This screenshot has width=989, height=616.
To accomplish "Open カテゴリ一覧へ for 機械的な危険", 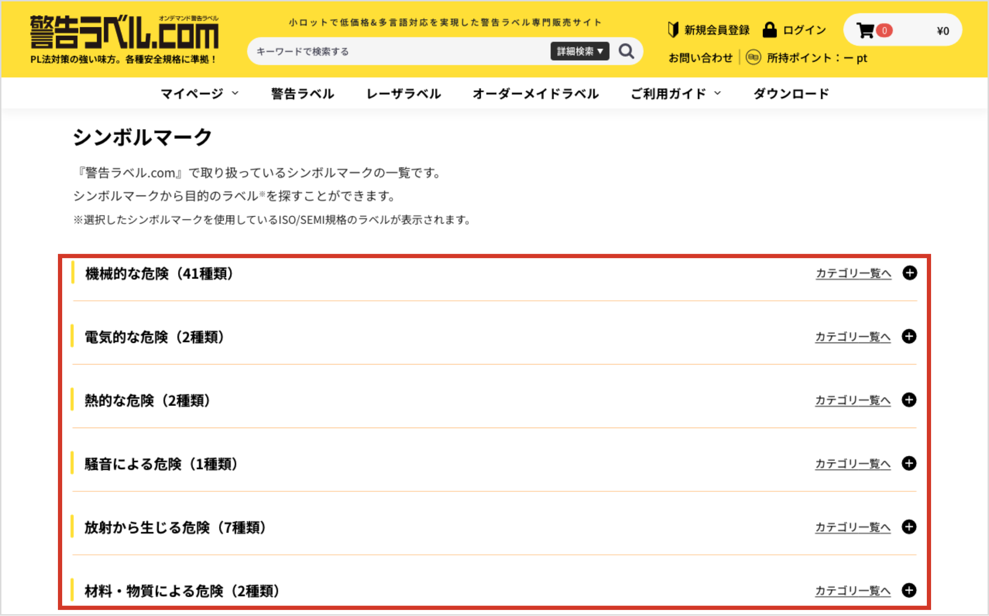I will (852, 273).
